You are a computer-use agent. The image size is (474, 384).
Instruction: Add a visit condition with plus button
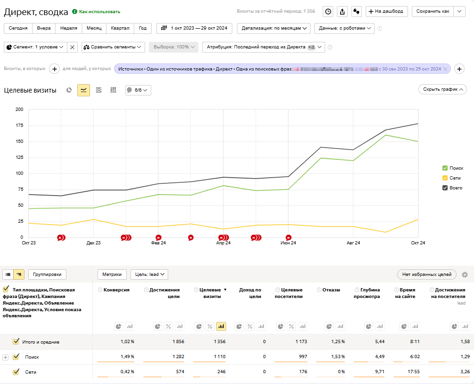point(54,69)
